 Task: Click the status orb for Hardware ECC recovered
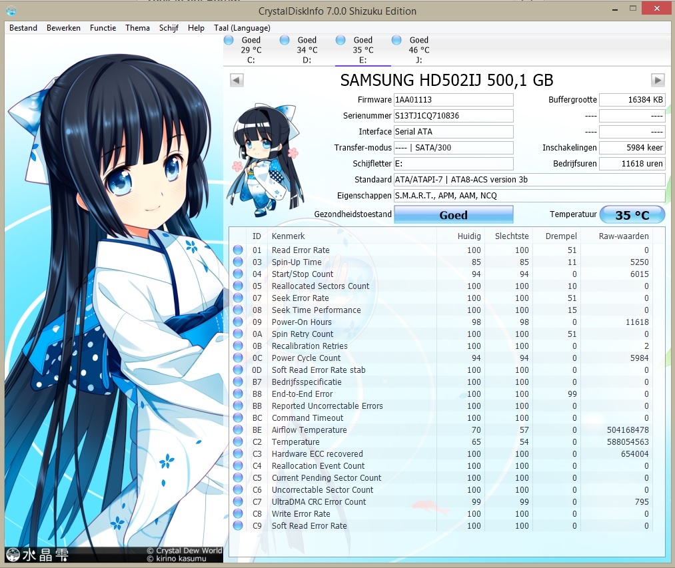[x=238, y=453]
